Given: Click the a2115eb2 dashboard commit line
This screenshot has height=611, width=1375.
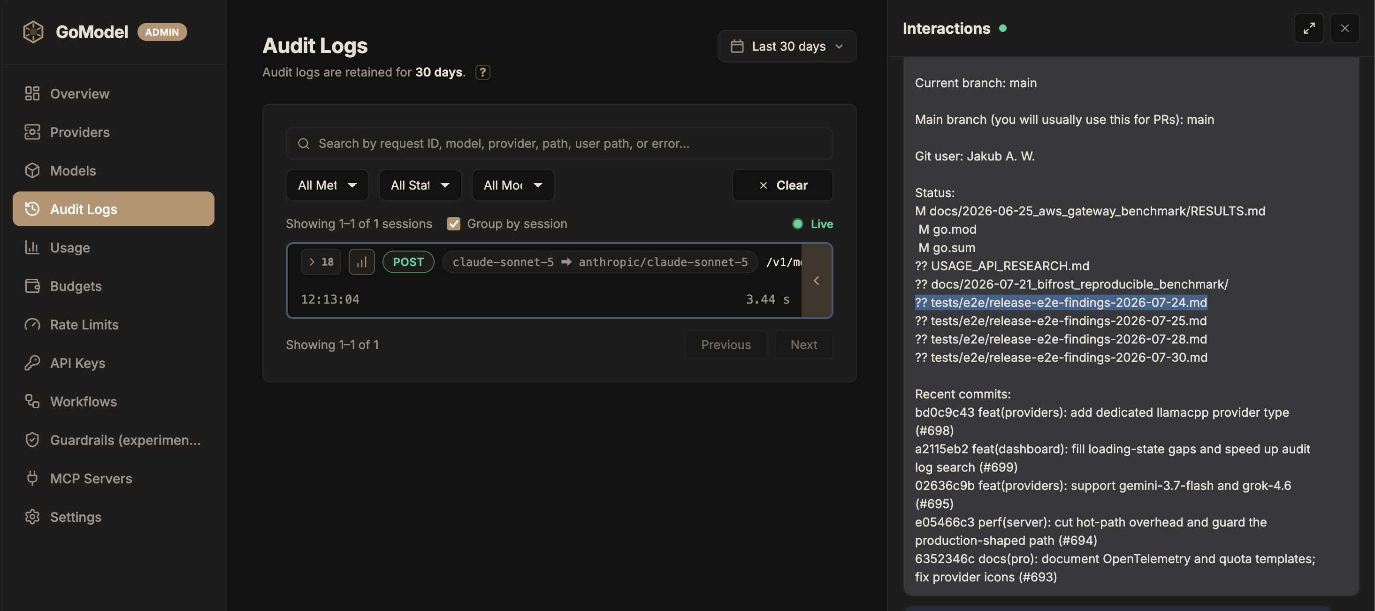Looking at the screenshot, I should 1113,458.
